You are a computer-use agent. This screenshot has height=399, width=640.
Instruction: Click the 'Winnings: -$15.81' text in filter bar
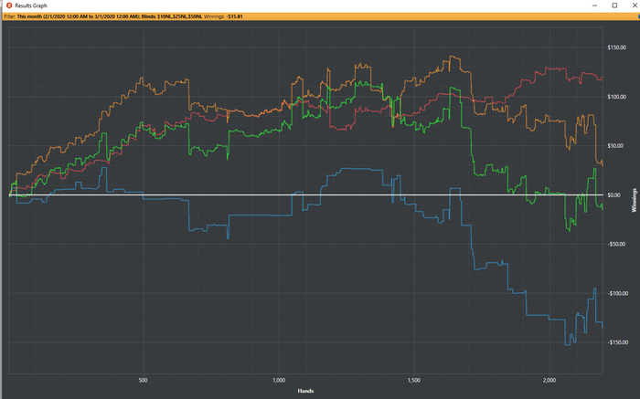[223, 16]
